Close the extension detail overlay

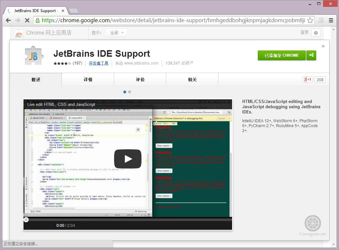click(323, 46)
